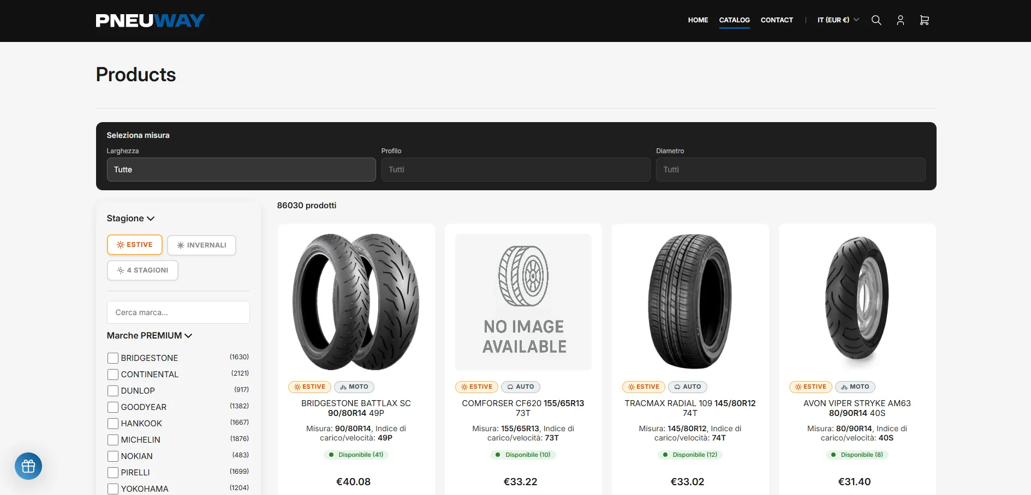1031x495 pixels.
Task: Click the Cerca marca search field
Action: click(x=178, y=312)
